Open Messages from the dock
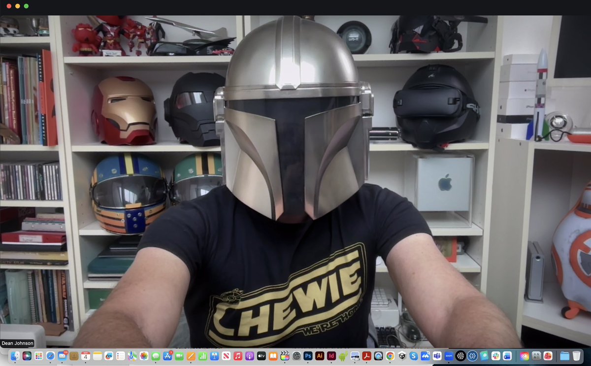The image size is (591, 366). click(x=156, y=356)
